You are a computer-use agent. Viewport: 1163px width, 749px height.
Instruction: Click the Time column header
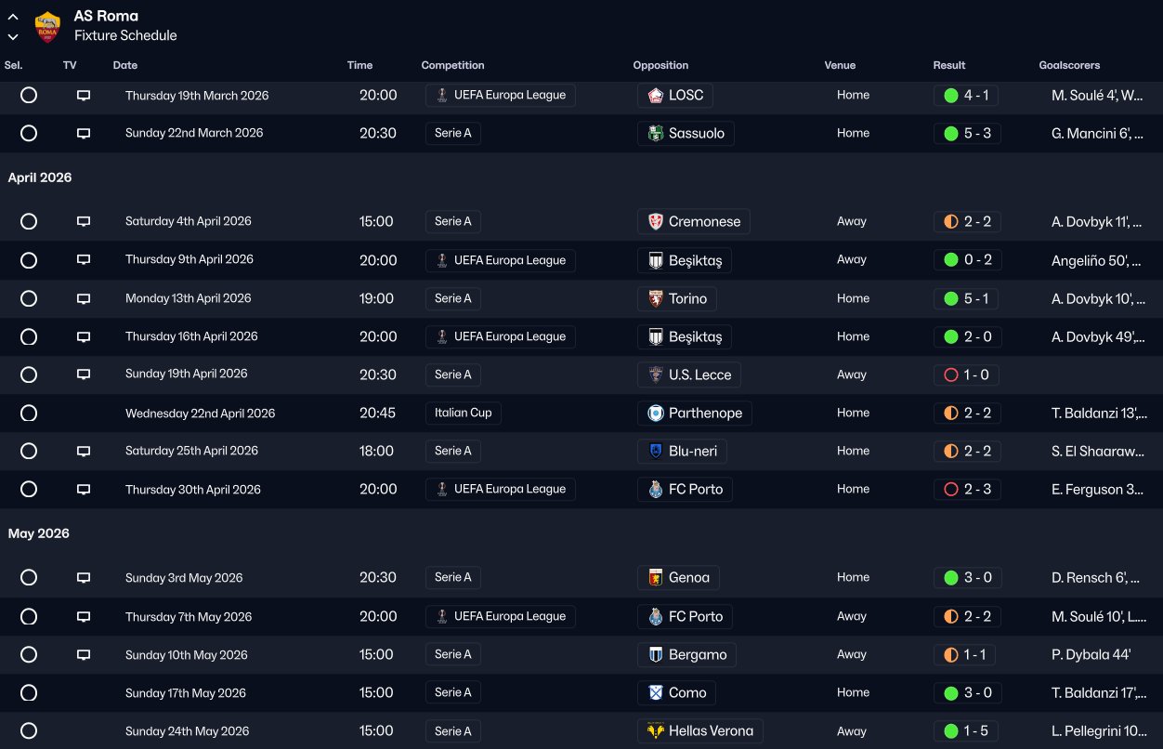(x=359, y=65)
